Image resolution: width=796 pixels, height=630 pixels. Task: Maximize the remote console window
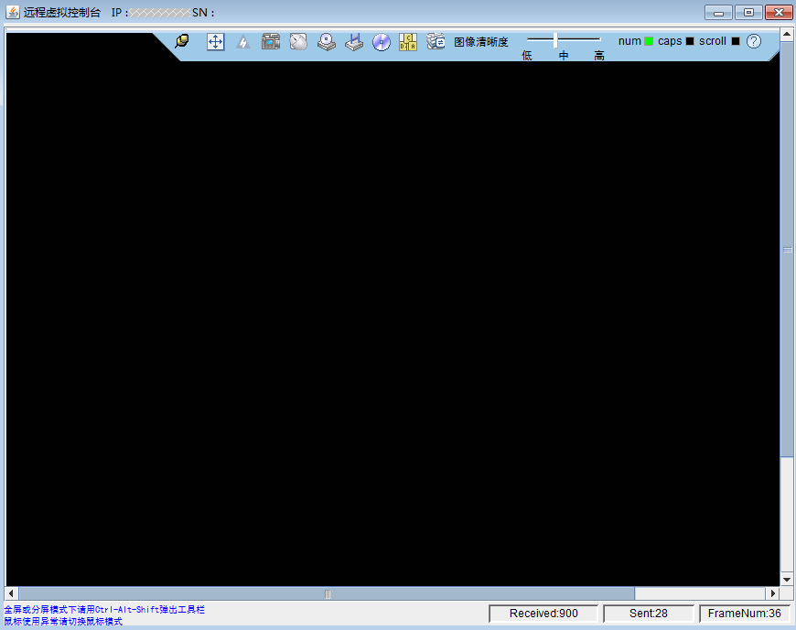coord(748,12)
